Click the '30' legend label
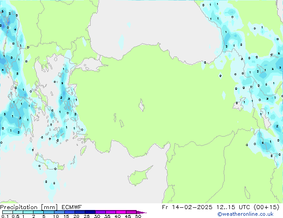The height and width of the screenshot is (218, 283). click(x=97, y=216)
